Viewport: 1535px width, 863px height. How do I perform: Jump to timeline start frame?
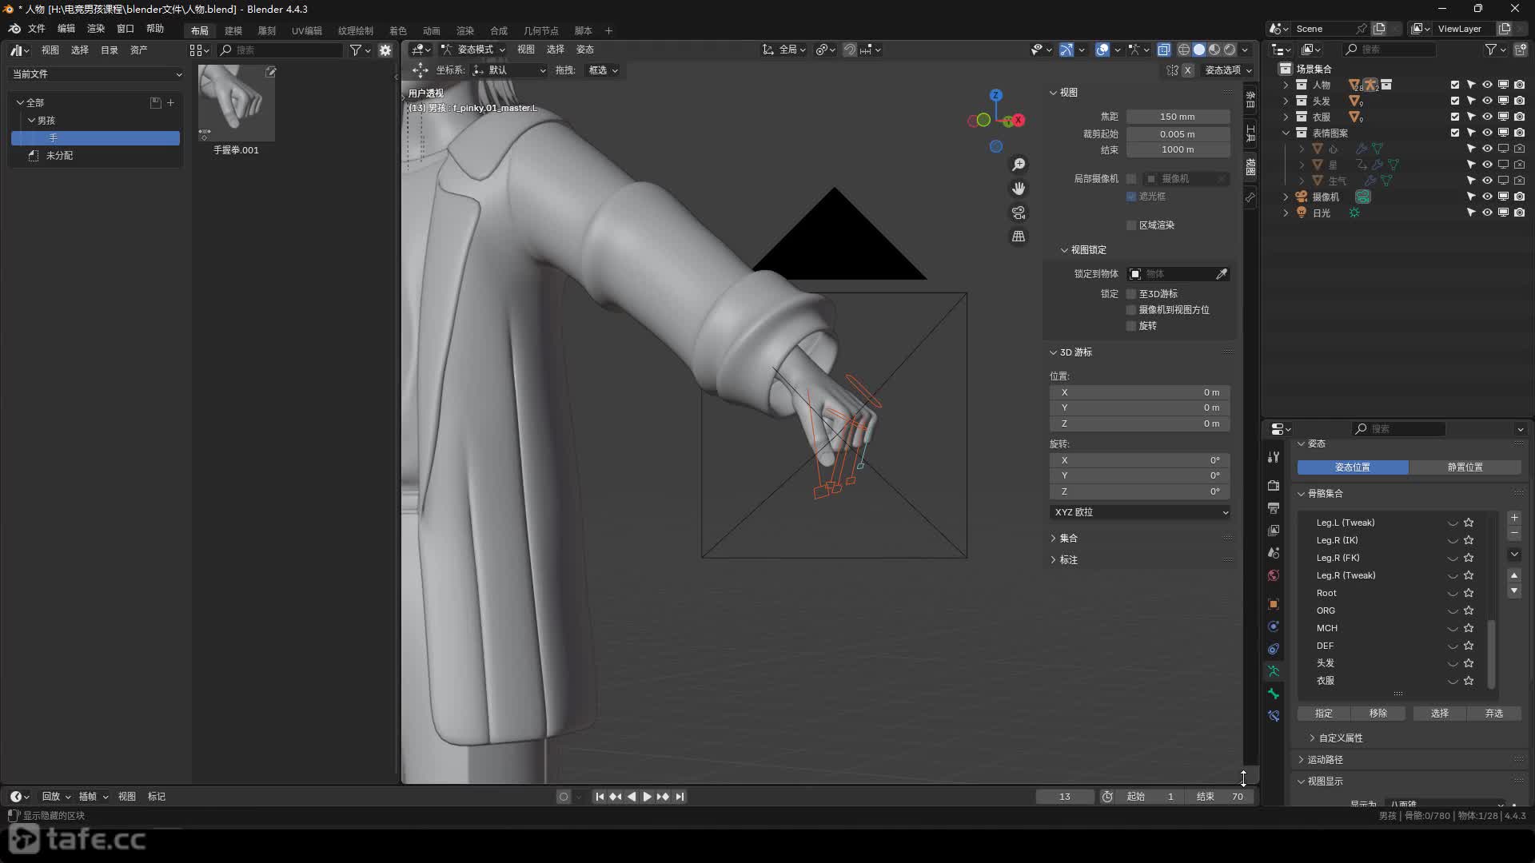point(600,797)
